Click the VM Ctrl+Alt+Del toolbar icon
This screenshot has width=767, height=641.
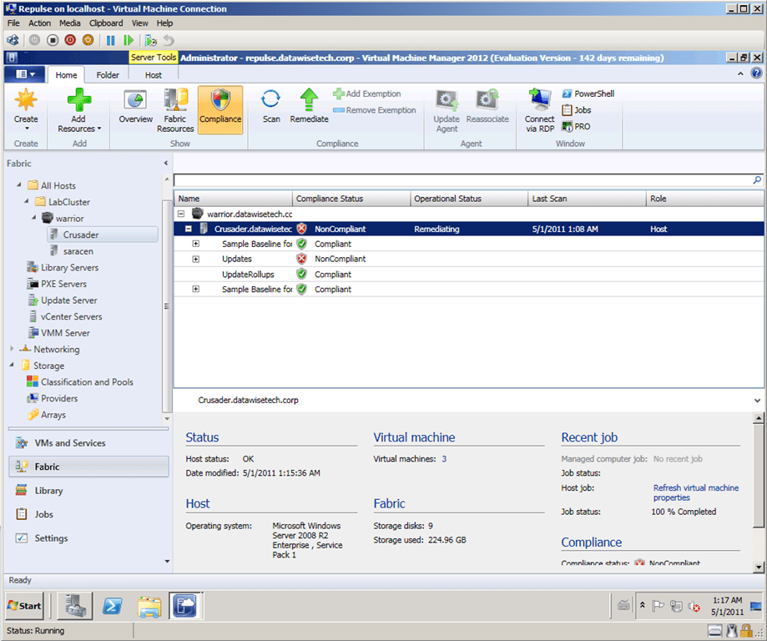[13, 40]
